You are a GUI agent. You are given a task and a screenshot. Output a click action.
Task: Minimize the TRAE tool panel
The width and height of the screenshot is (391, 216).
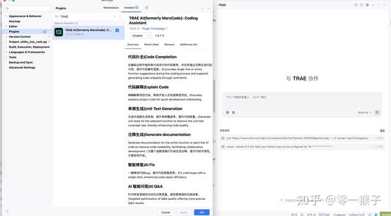(373, 5)
